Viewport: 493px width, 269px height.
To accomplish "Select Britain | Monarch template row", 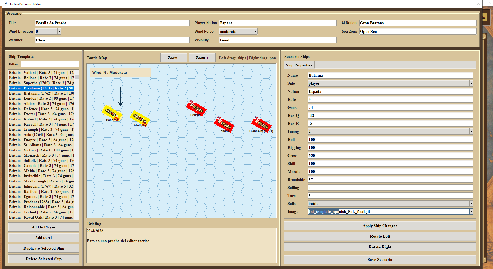I will [41, 155].
